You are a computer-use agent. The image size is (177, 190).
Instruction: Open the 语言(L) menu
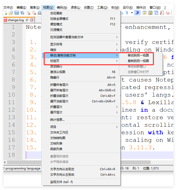coord(75,8)
